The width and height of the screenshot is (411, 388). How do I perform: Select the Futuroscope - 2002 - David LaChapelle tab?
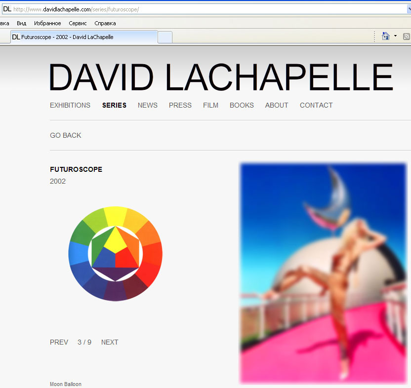(x=84, y=37)
